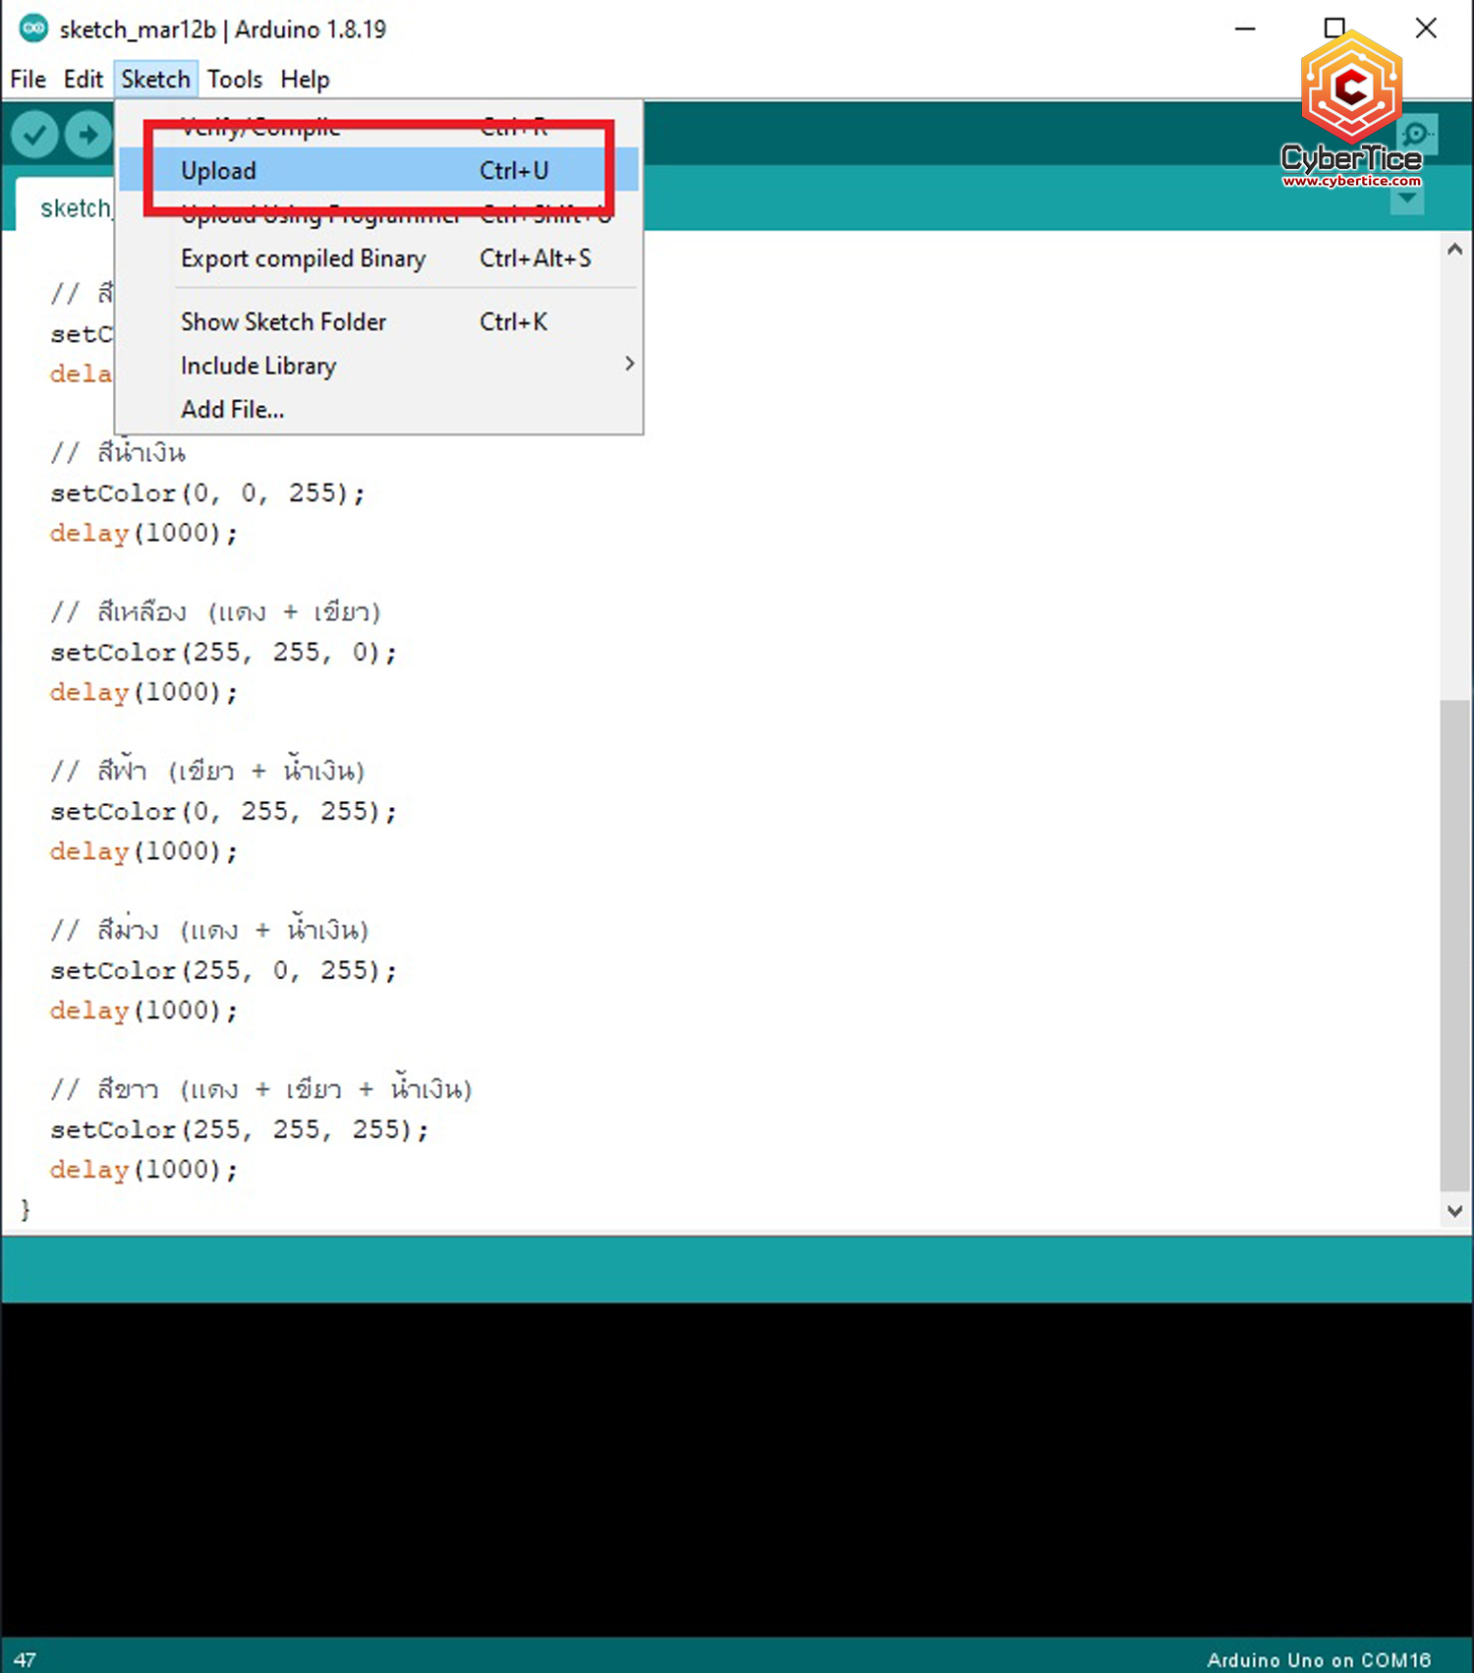1474x1673 pixels.
Task: Open the Help menu
Action: pos(305,80)
